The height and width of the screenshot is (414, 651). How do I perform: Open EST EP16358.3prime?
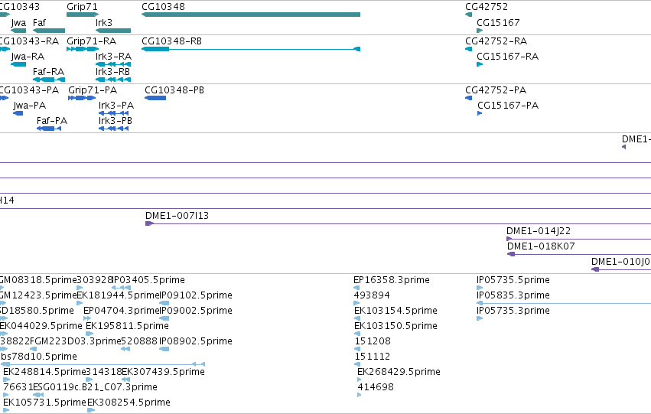click(x=392, y=280)
